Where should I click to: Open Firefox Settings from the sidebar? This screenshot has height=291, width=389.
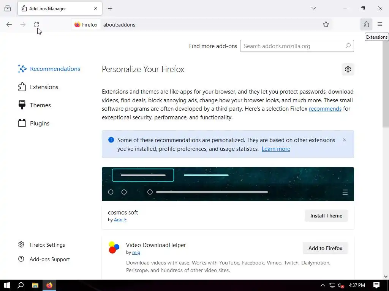click(x=42, y=245)
